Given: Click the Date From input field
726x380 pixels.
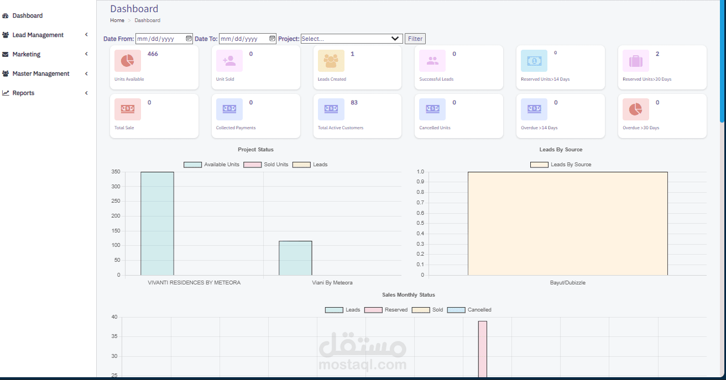Looking at the screenshot, I should pos(164,39).
